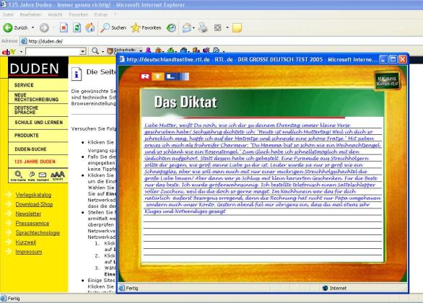
Task: Click the Schrift aAA font size icon
Action: coord(58,174)
